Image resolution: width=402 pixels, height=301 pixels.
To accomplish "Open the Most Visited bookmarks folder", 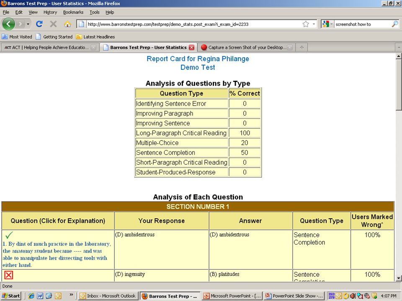I will pyautogui.click(x=17, y=37).
